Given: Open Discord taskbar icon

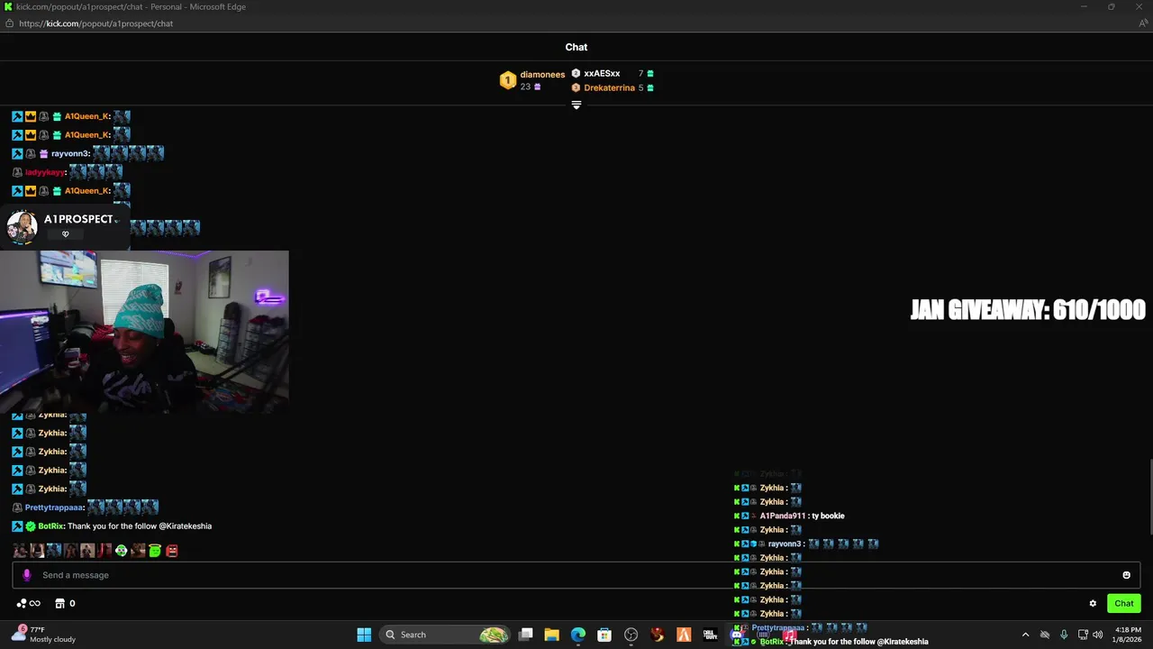Looking at the screenshot, I should pos(736,635).
